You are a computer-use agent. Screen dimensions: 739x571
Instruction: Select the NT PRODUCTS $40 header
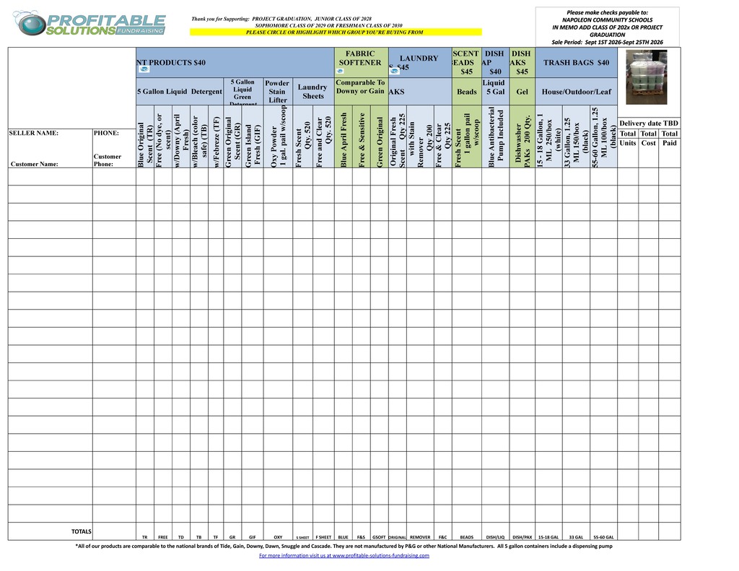235,62
